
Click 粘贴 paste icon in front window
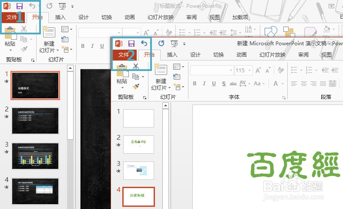122,71
